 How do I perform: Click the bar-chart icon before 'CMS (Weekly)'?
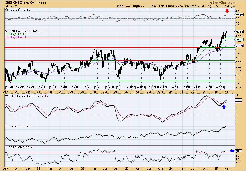click(x=7, y=31)
